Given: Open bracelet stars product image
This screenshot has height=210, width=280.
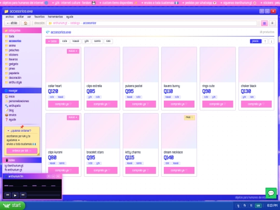Looking at the screenshot, I should click(102, 131).
